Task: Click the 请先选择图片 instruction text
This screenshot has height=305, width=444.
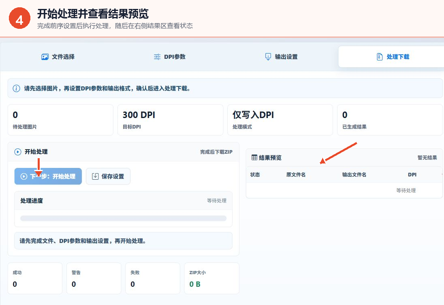Action: click(x=107, y=88)
